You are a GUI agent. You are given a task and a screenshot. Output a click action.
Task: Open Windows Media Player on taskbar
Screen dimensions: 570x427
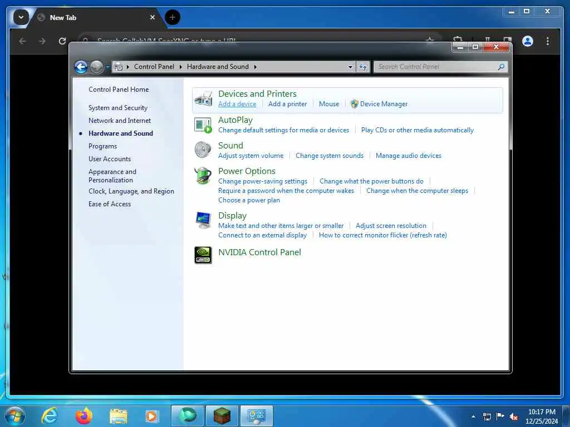152,416
